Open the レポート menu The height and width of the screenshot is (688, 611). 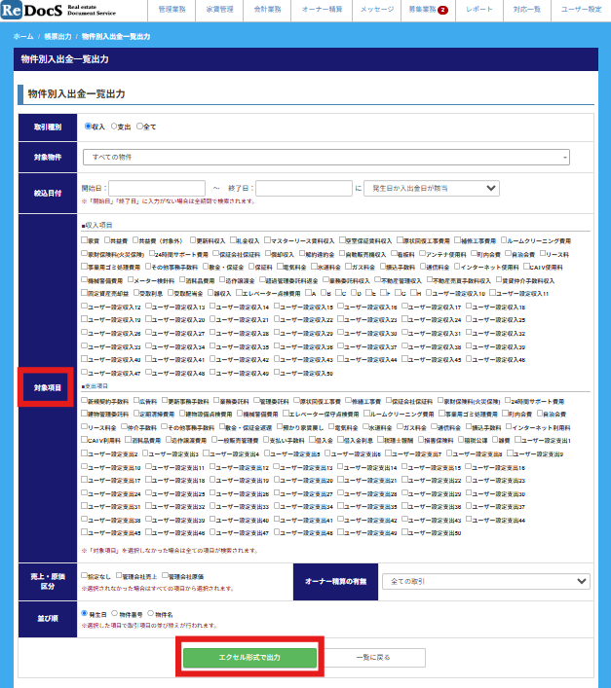point(479,9)
